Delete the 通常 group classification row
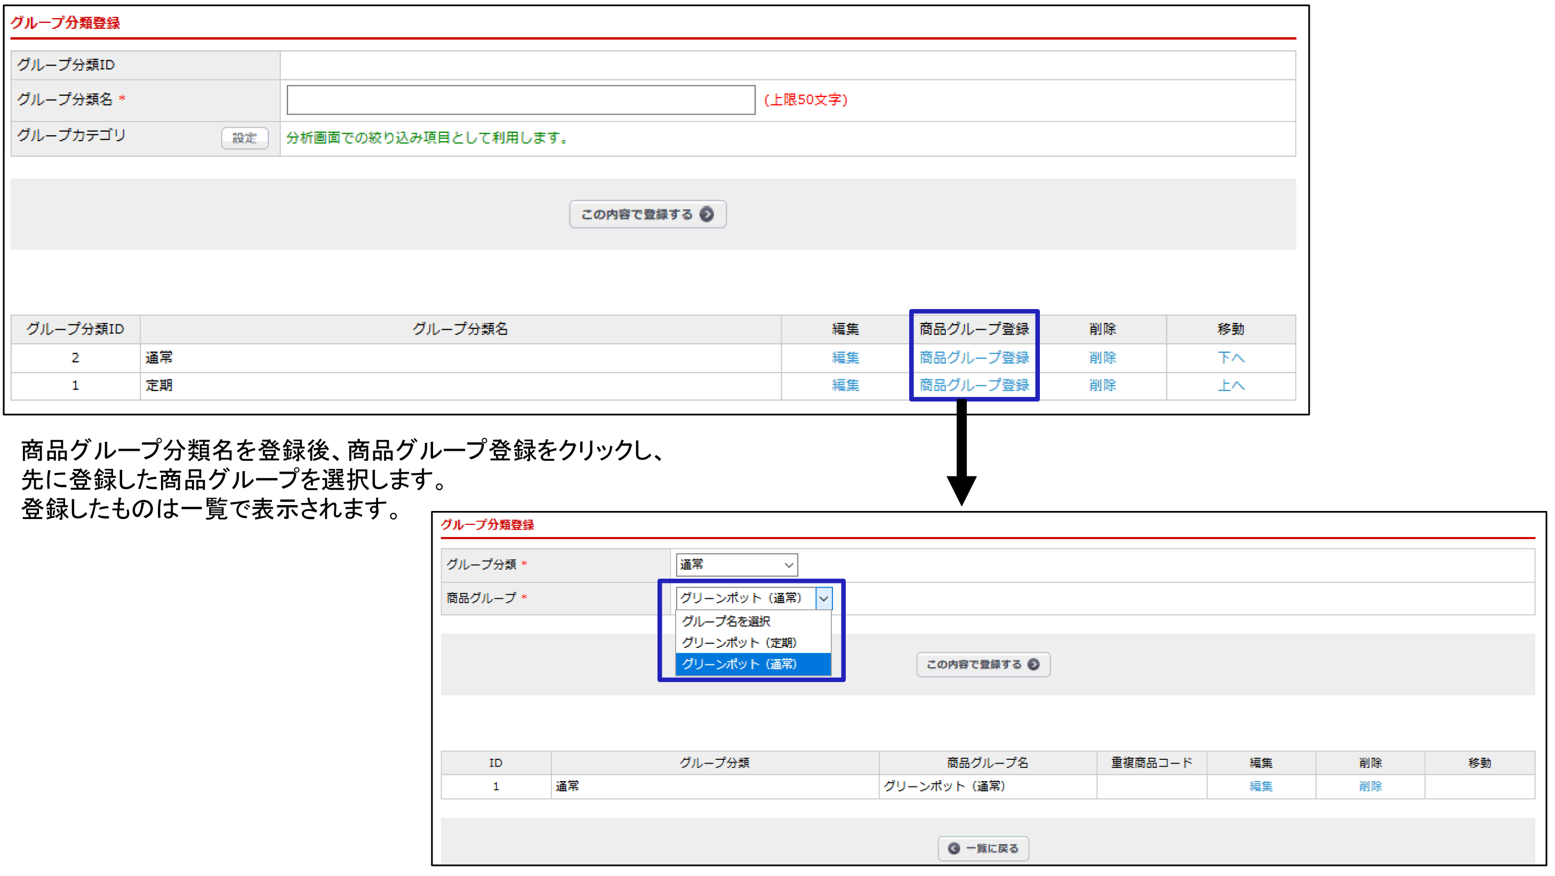The height and width of the screenshot is (876, 1555). click(1102, 357)
